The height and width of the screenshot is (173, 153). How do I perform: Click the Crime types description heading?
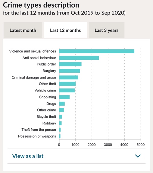pos(41,5)
